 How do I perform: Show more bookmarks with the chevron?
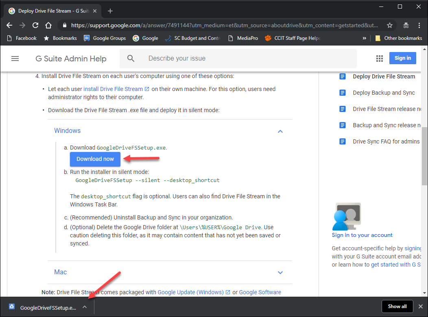[365, 38]
